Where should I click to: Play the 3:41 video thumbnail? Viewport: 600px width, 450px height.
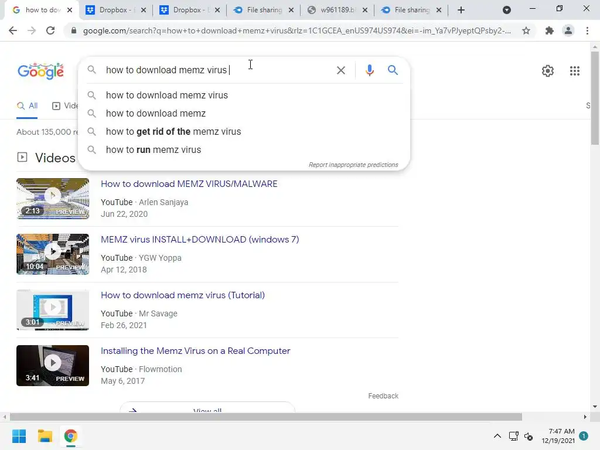click(53, 366)
